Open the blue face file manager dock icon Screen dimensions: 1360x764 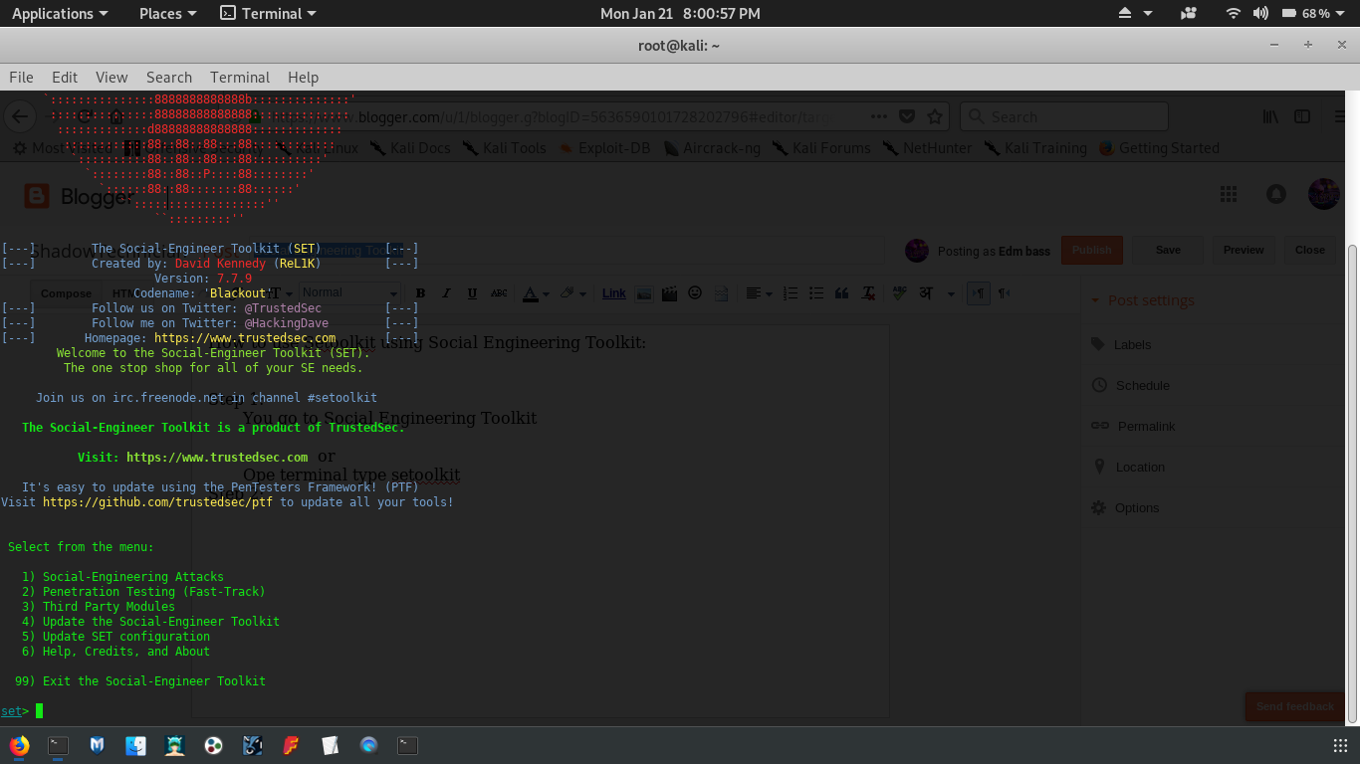click(135, 744)
